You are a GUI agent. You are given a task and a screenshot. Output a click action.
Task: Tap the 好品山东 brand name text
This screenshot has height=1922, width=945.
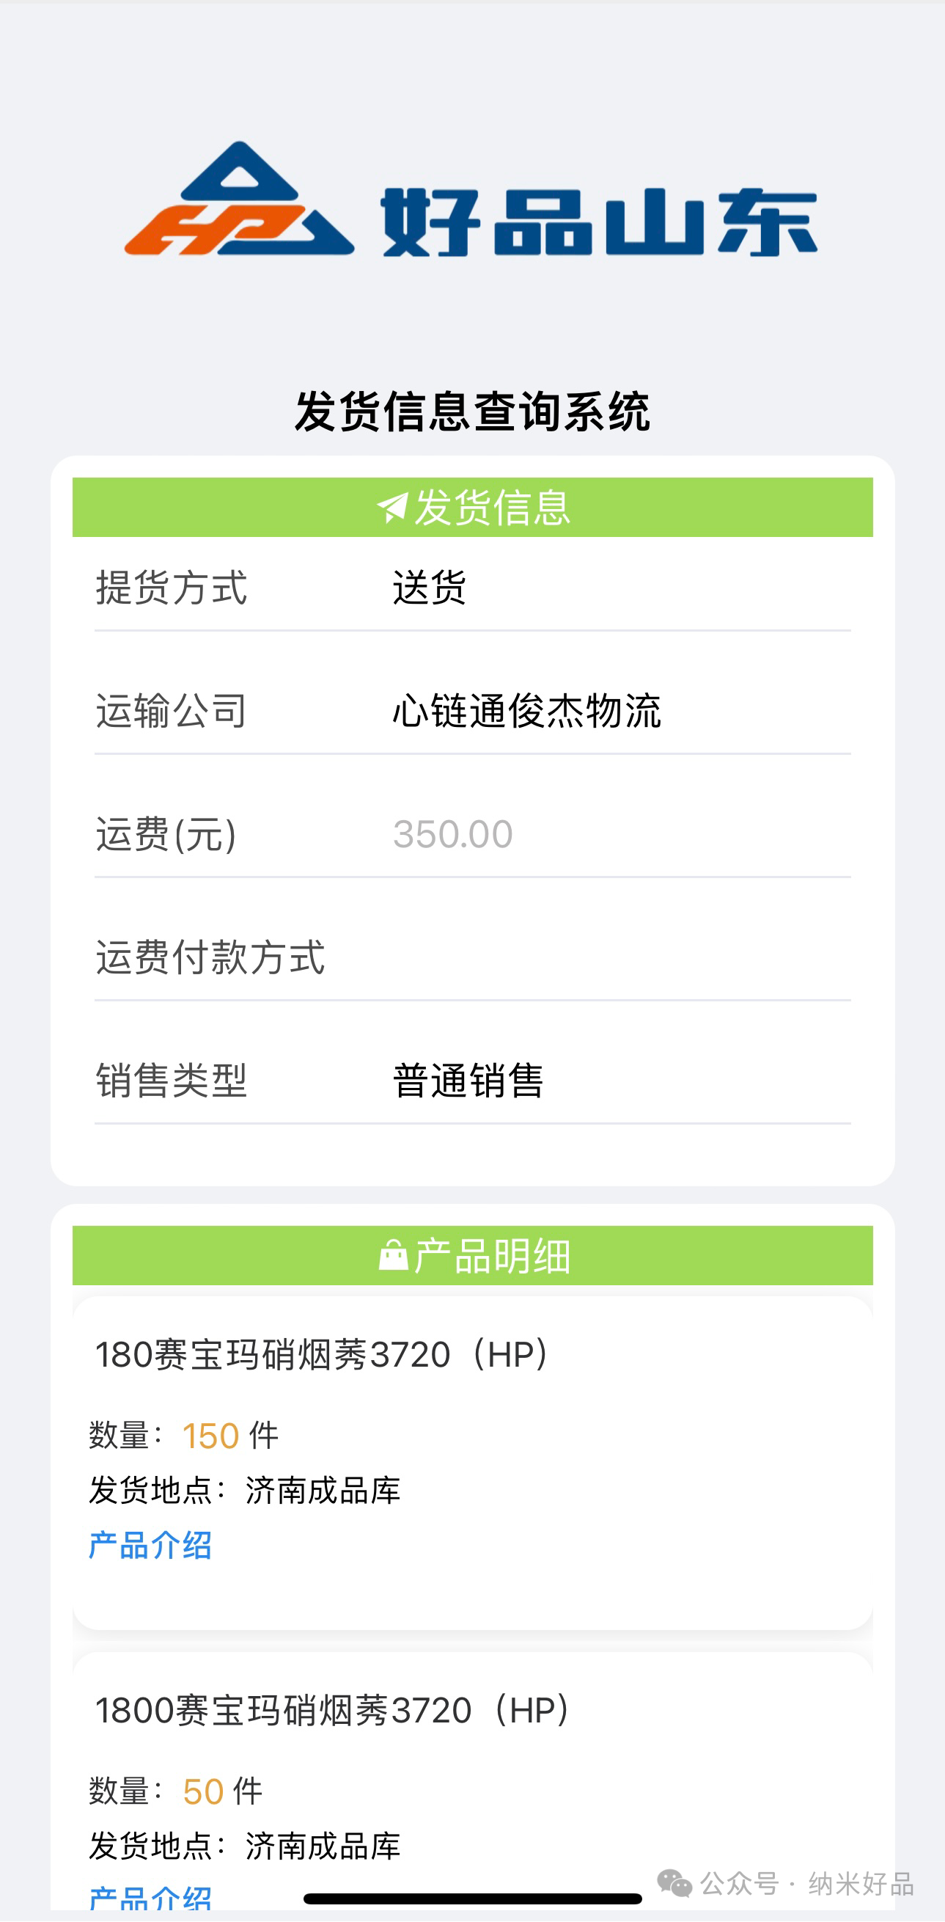click(x=599, y=222)
